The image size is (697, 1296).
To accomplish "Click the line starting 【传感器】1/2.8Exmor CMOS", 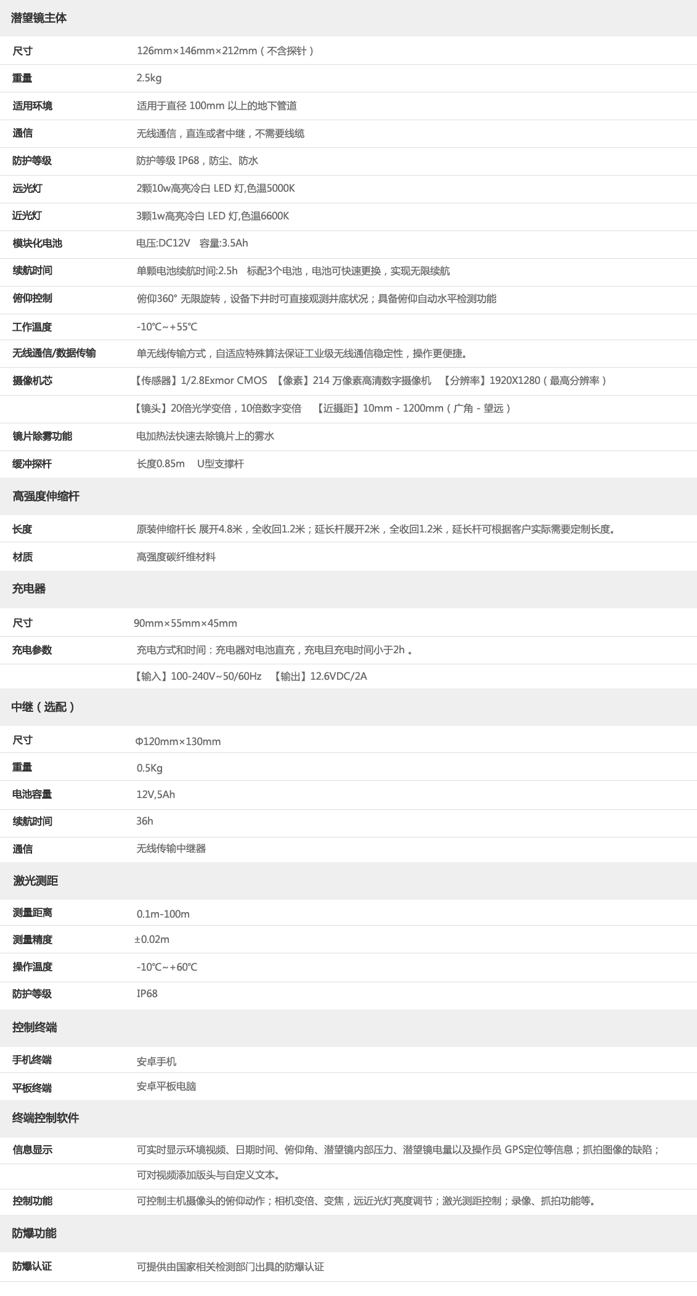I will coord(370,381).
